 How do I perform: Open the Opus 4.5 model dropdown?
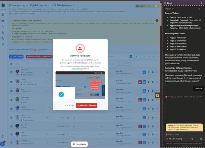pos(170,9)
